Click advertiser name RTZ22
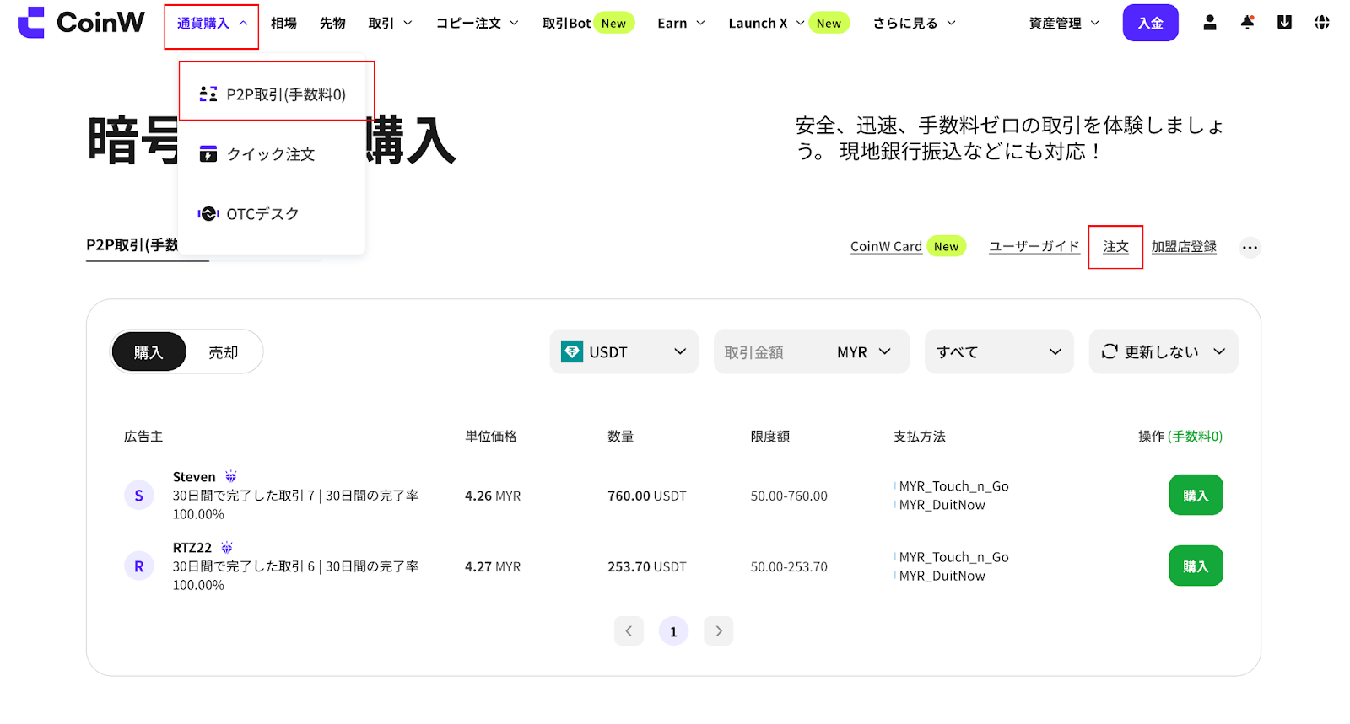Viewport: 1350px width, 724px height. click(192, 548)
